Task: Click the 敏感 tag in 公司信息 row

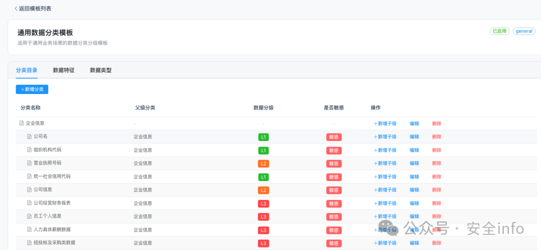Action: pos(334,190)
